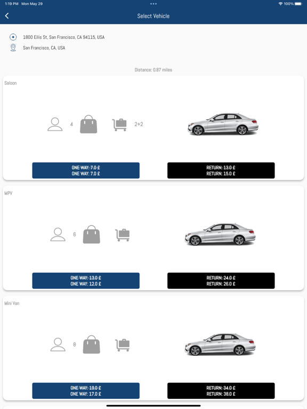Tap the pickup address 1800 Ellis St
This screenshot has height=409, width=307.
(x=64, y=37)
